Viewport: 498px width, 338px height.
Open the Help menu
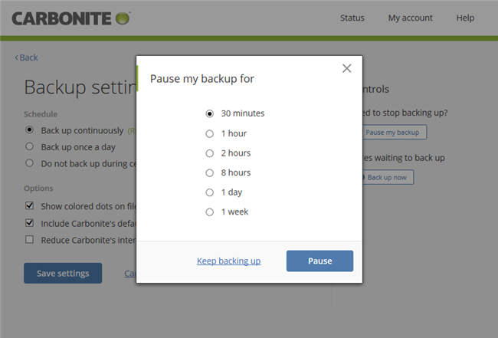465,18
